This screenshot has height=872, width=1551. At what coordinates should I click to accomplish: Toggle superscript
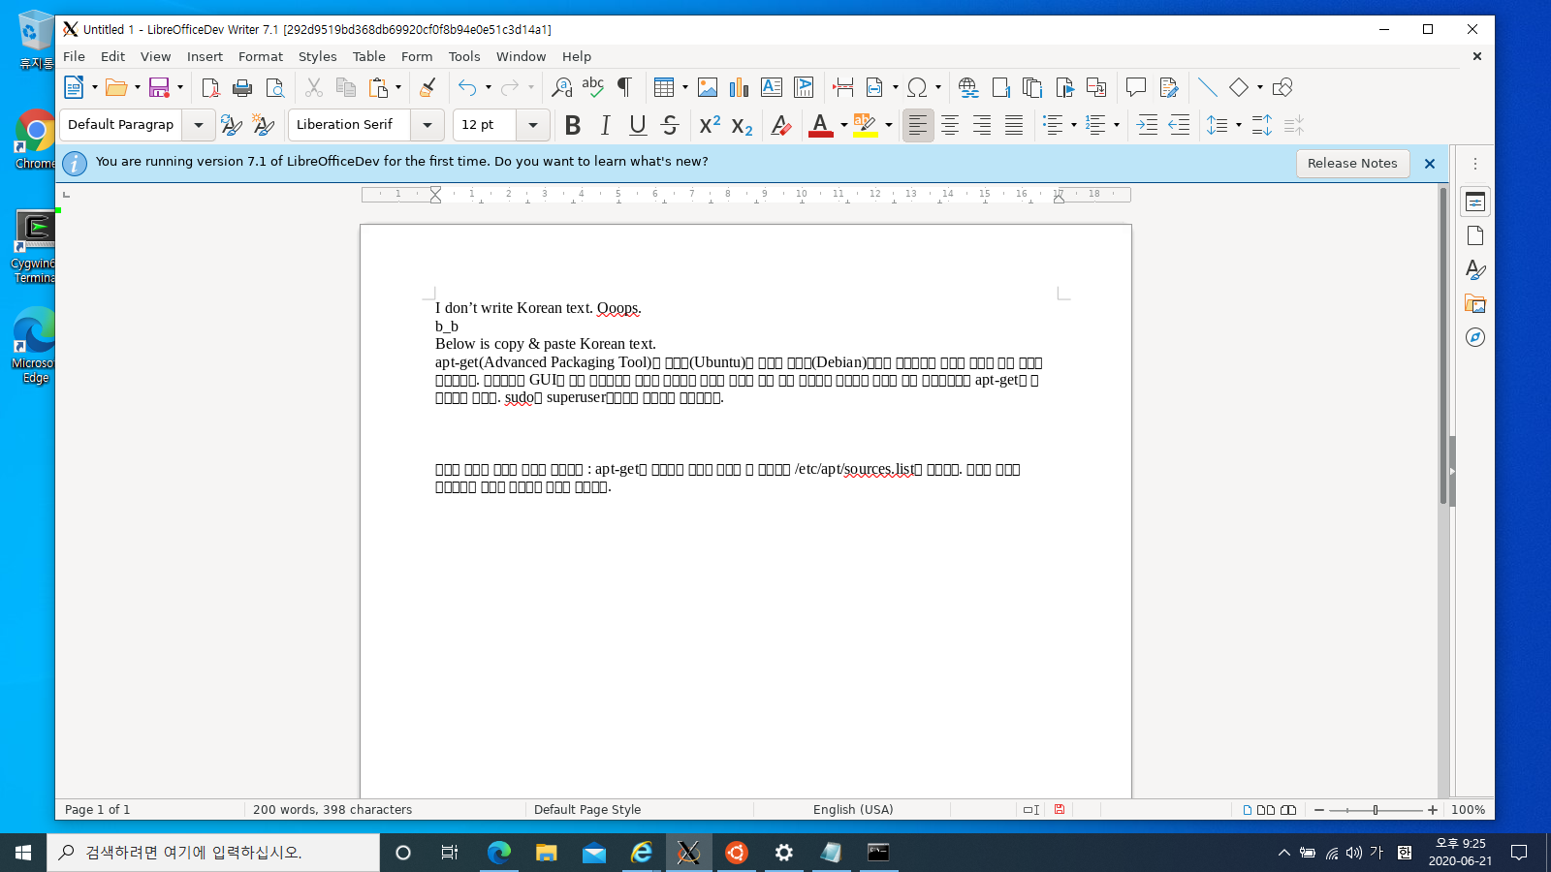tap(710, 125)
